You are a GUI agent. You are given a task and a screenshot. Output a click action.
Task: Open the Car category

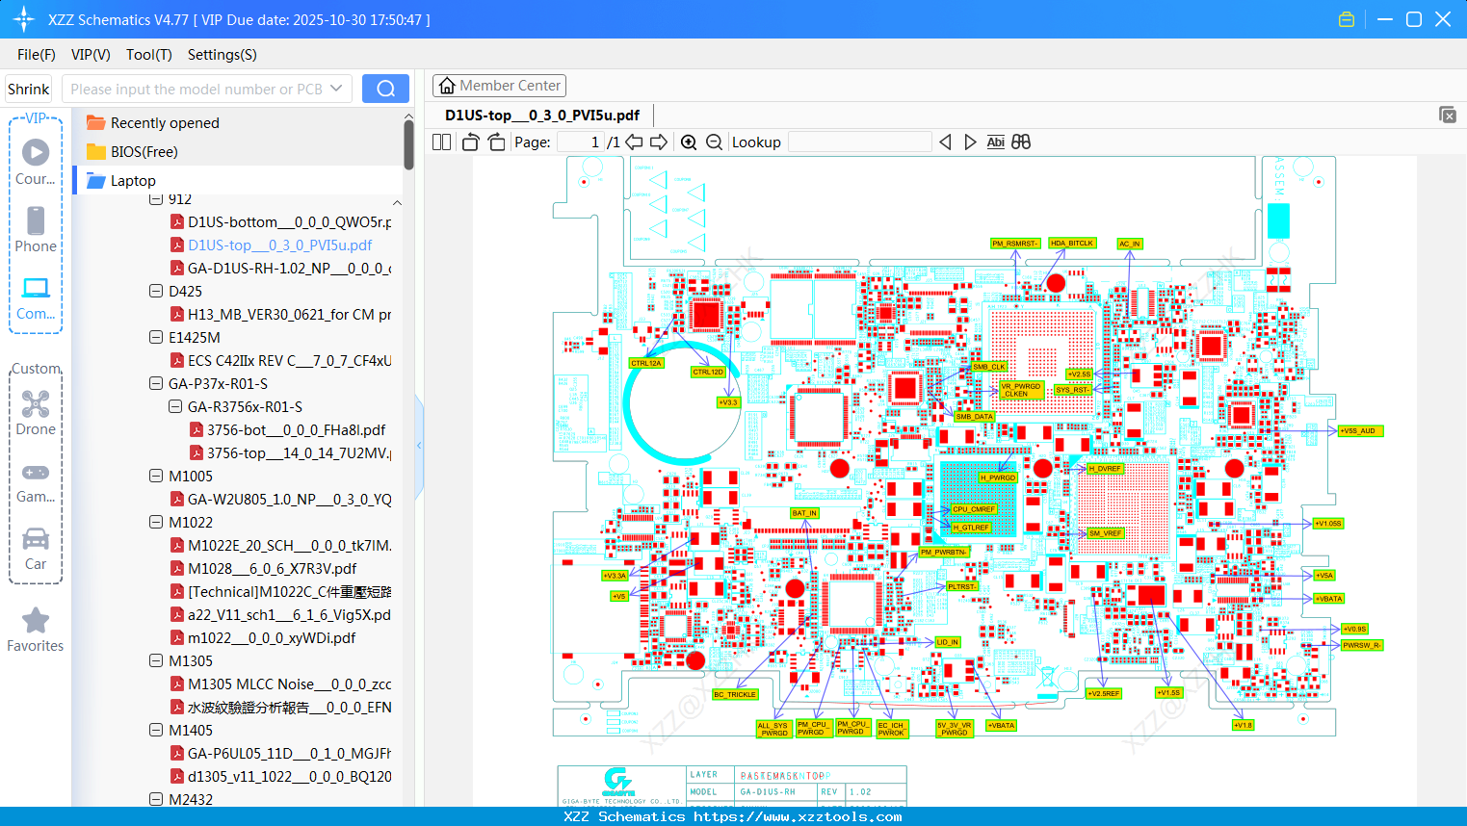(36, 548)
